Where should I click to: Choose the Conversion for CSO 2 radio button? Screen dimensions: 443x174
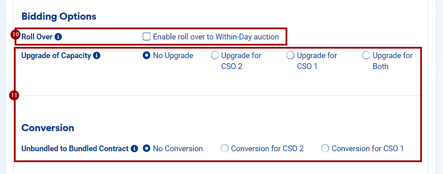pyautogui.click(x=224, y=149)
